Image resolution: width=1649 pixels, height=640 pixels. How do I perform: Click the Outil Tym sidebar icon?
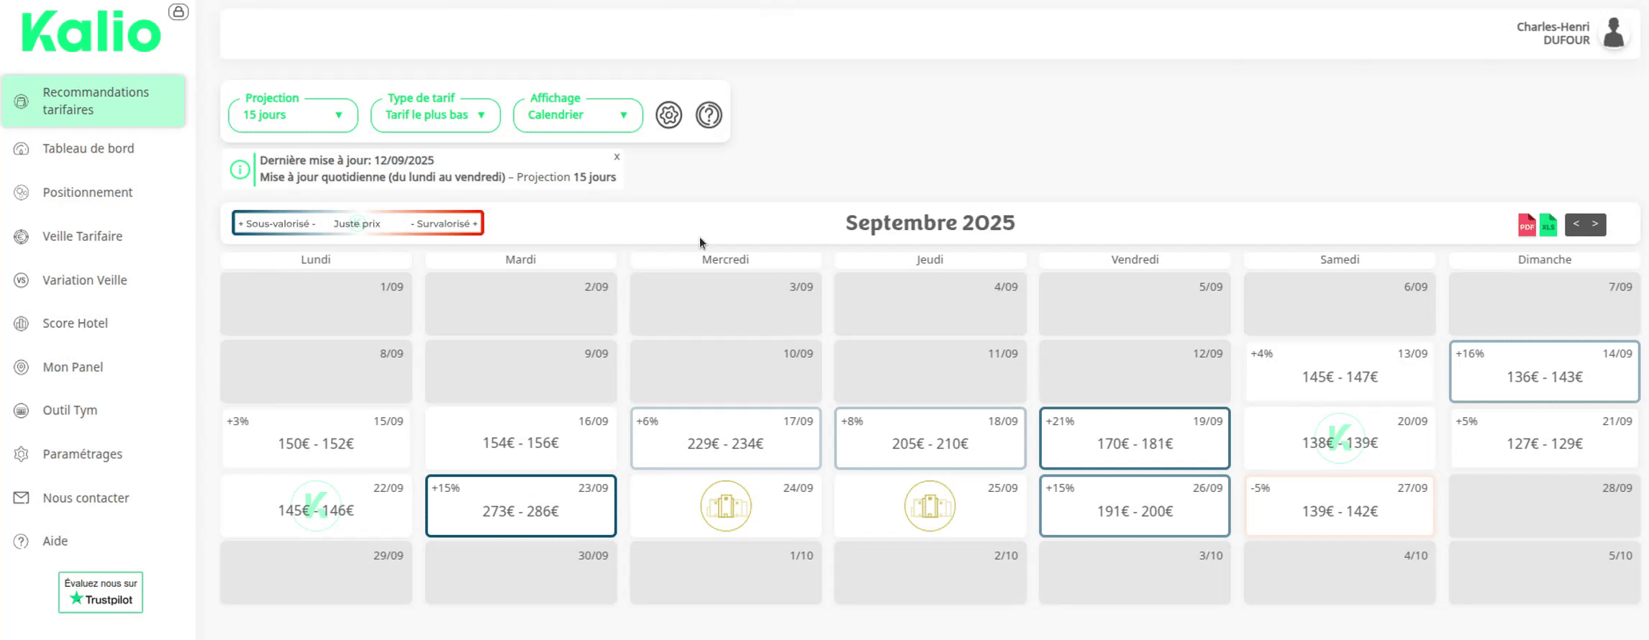[22, 411]
